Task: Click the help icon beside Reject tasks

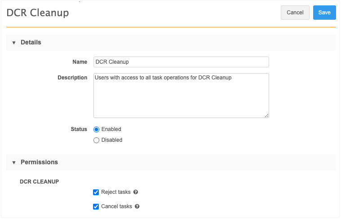Action: [x=136, y=192]
